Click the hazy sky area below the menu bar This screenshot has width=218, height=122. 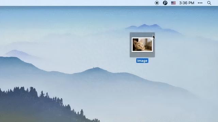(69, 17)
